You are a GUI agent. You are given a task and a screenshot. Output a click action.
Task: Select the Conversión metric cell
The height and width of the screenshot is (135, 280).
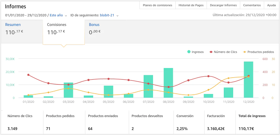tap(189, 122)
